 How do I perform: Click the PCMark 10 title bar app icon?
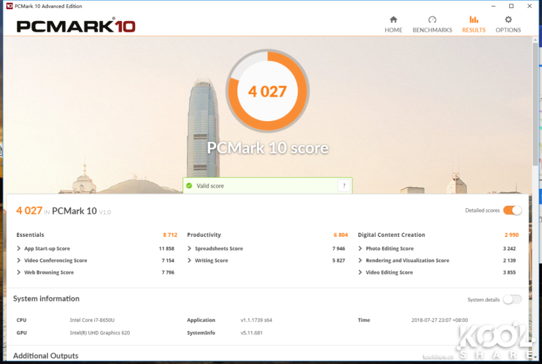(9, 6)
